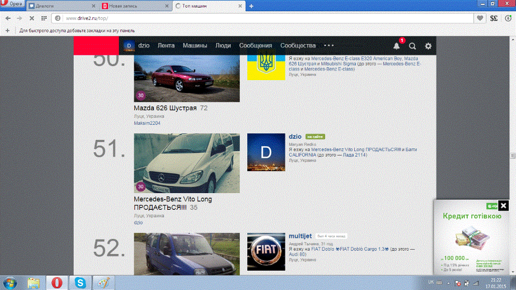
Task: Switch UK input language indicator
Action: click(431, 282)
